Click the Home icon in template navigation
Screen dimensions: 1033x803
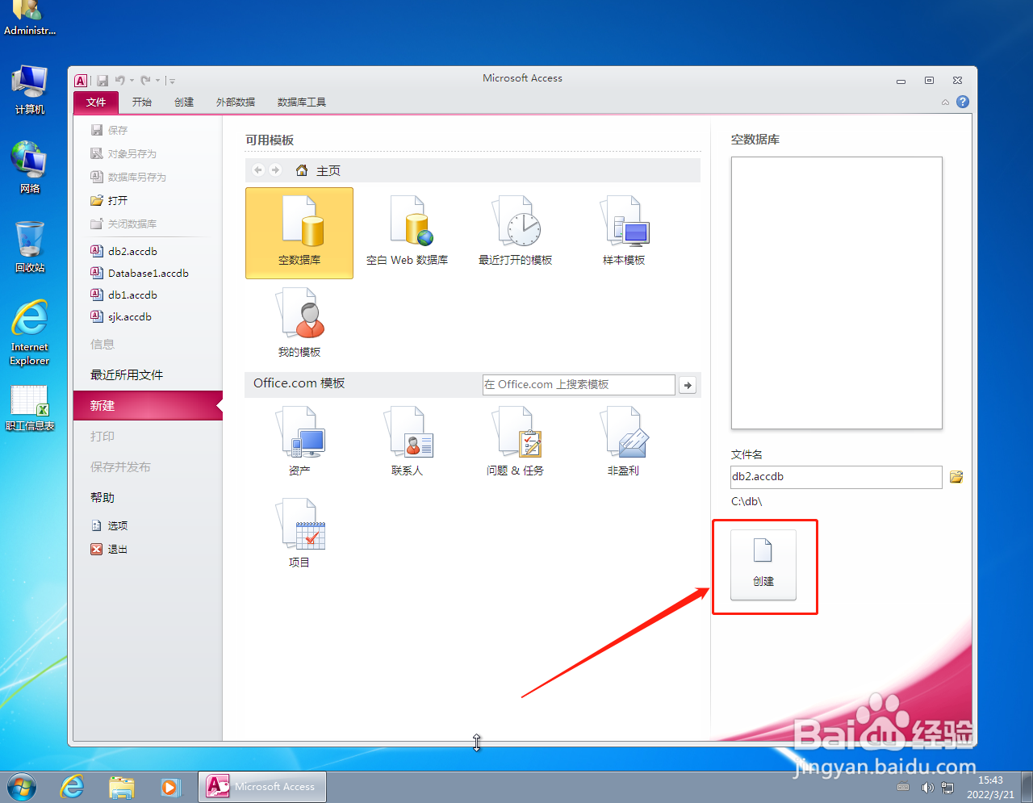pyautogui.click(x=302, y=170)
